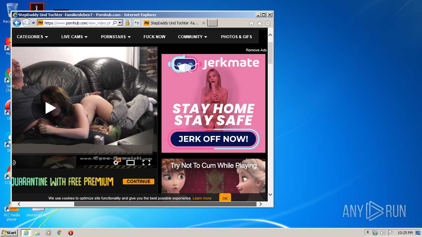Click the Jerkmate ad banner button
The width and height of the screenshot is (422, 237).
[x=213, y=139]
